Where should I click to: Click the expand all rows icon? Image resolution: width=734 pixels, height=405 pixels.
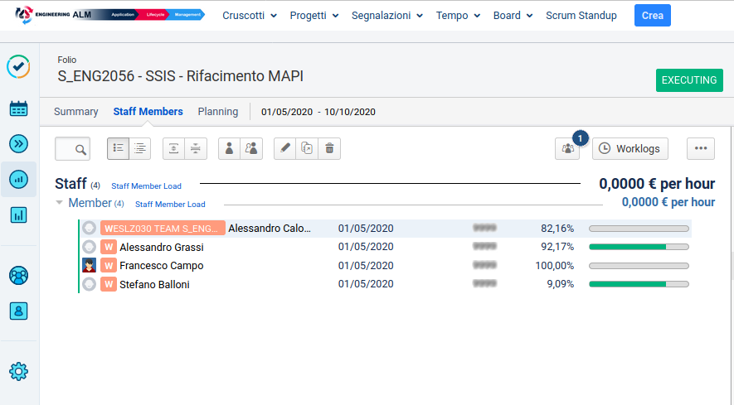[173, 148]
